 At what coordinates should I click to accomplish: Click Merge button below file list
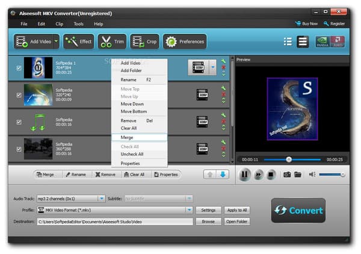45,175
